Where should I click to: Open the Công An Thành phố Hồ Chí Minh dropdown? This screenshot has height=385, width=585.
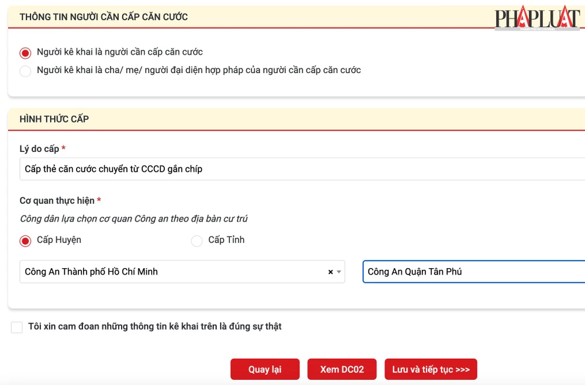coord(175,272)
